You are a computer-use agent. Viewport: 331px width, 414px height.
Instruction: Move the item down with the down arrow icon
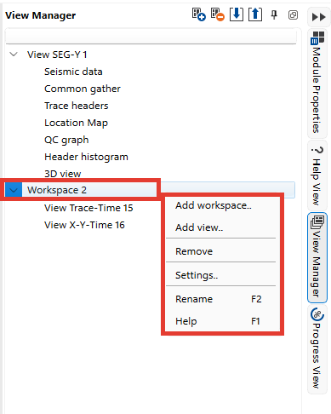pos(237,14)
